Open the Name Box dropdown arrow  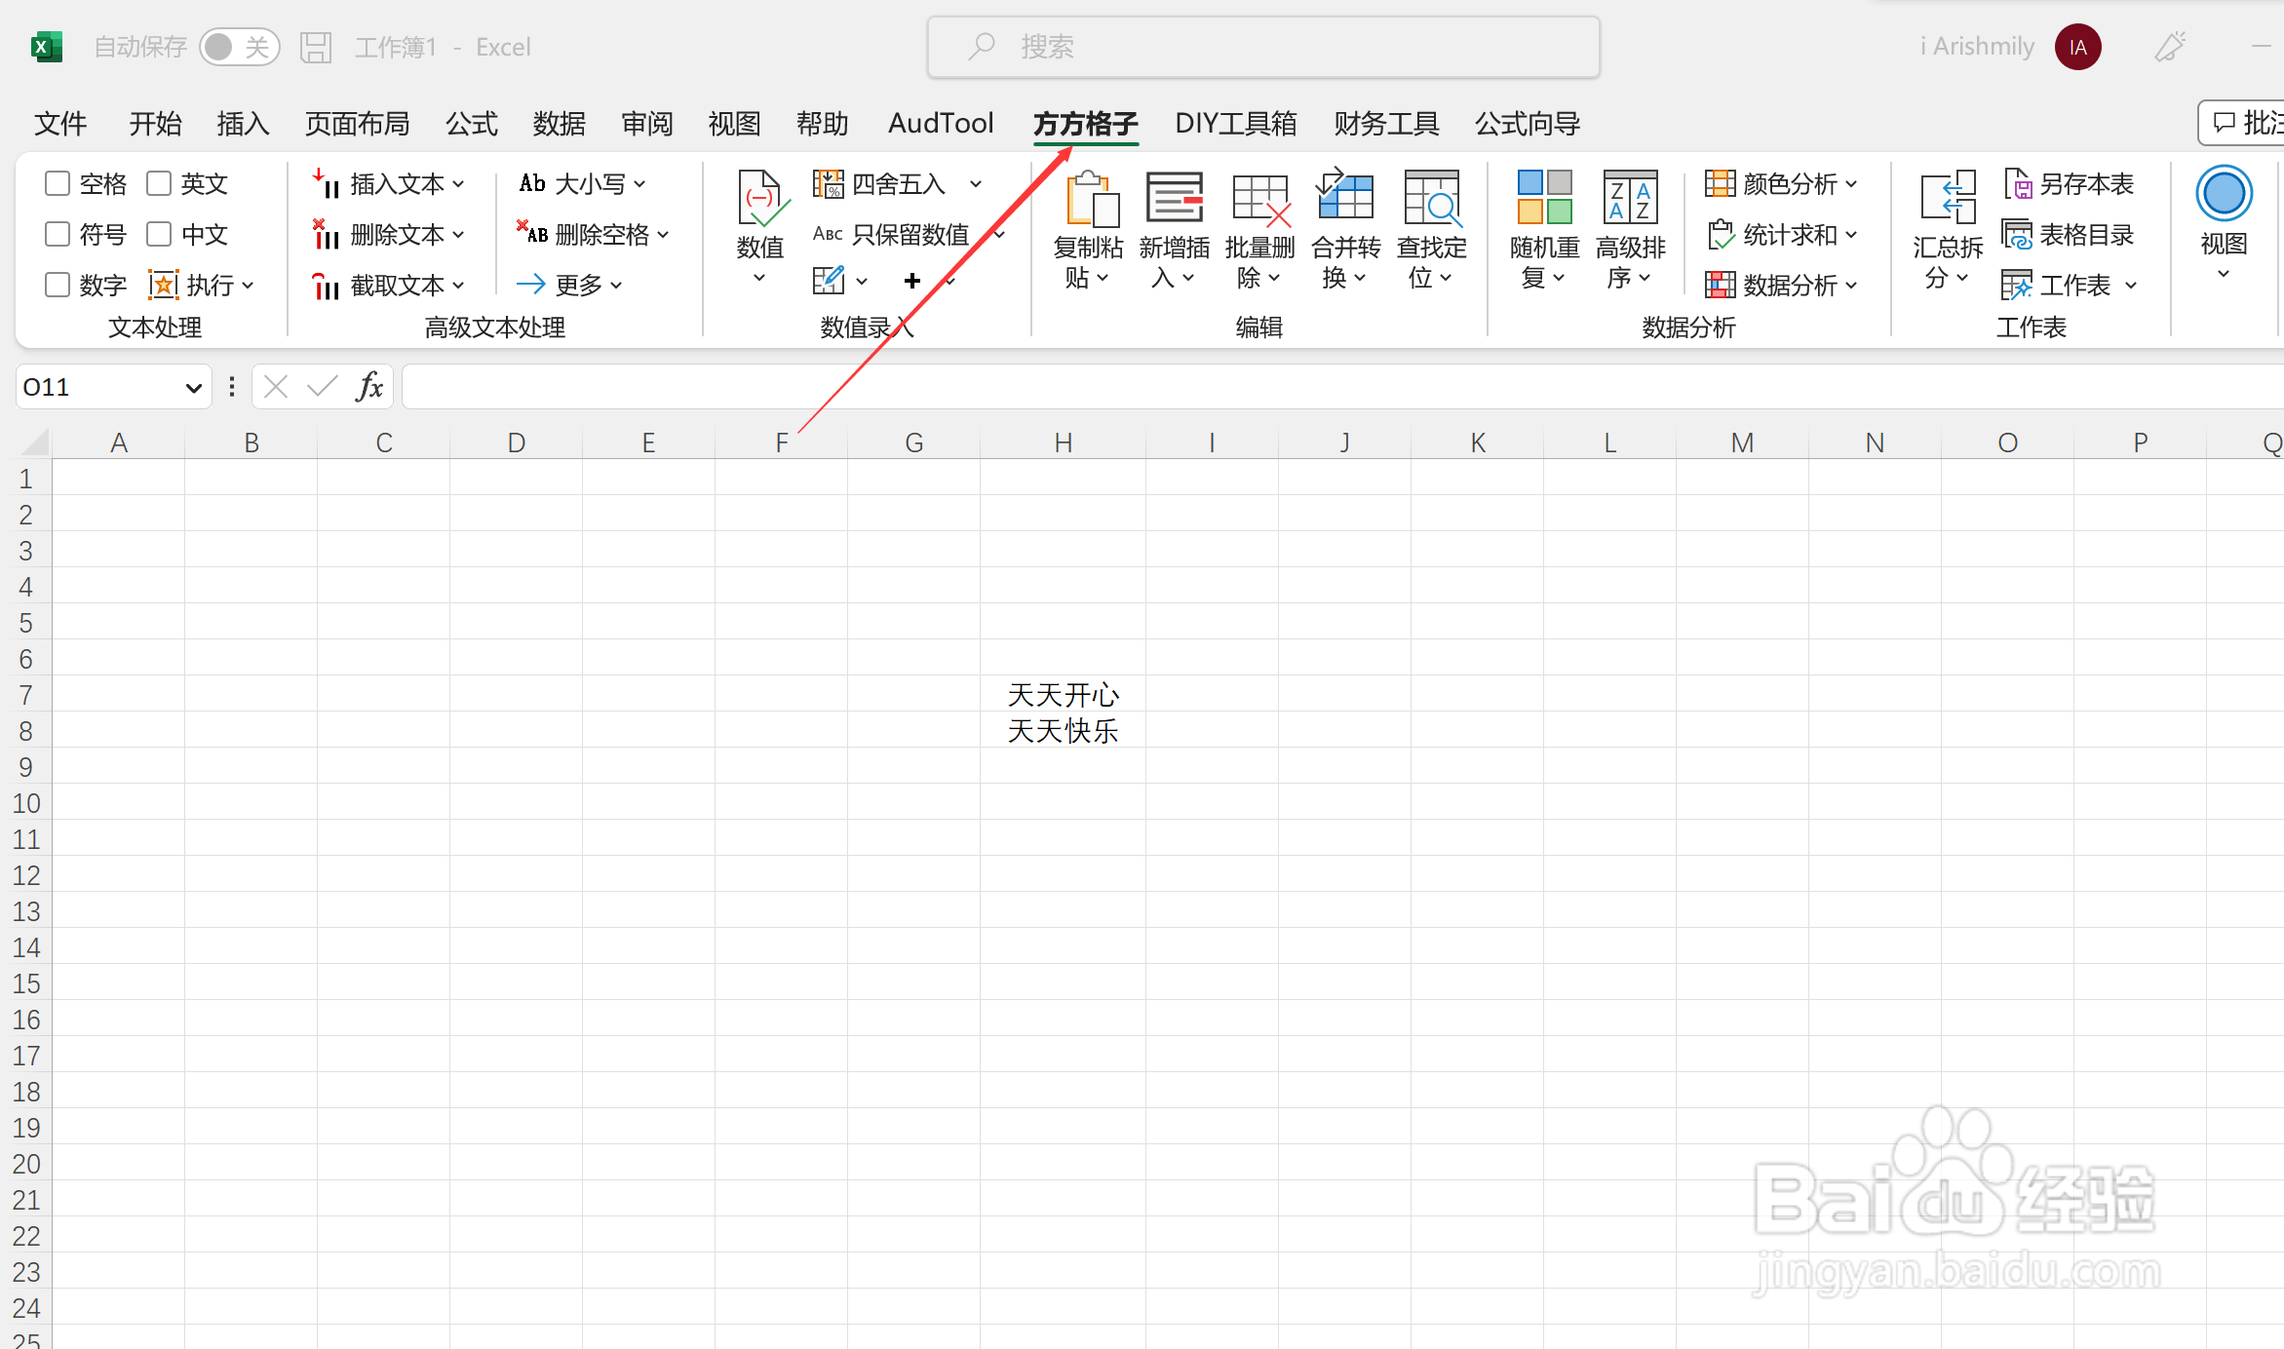193,388
